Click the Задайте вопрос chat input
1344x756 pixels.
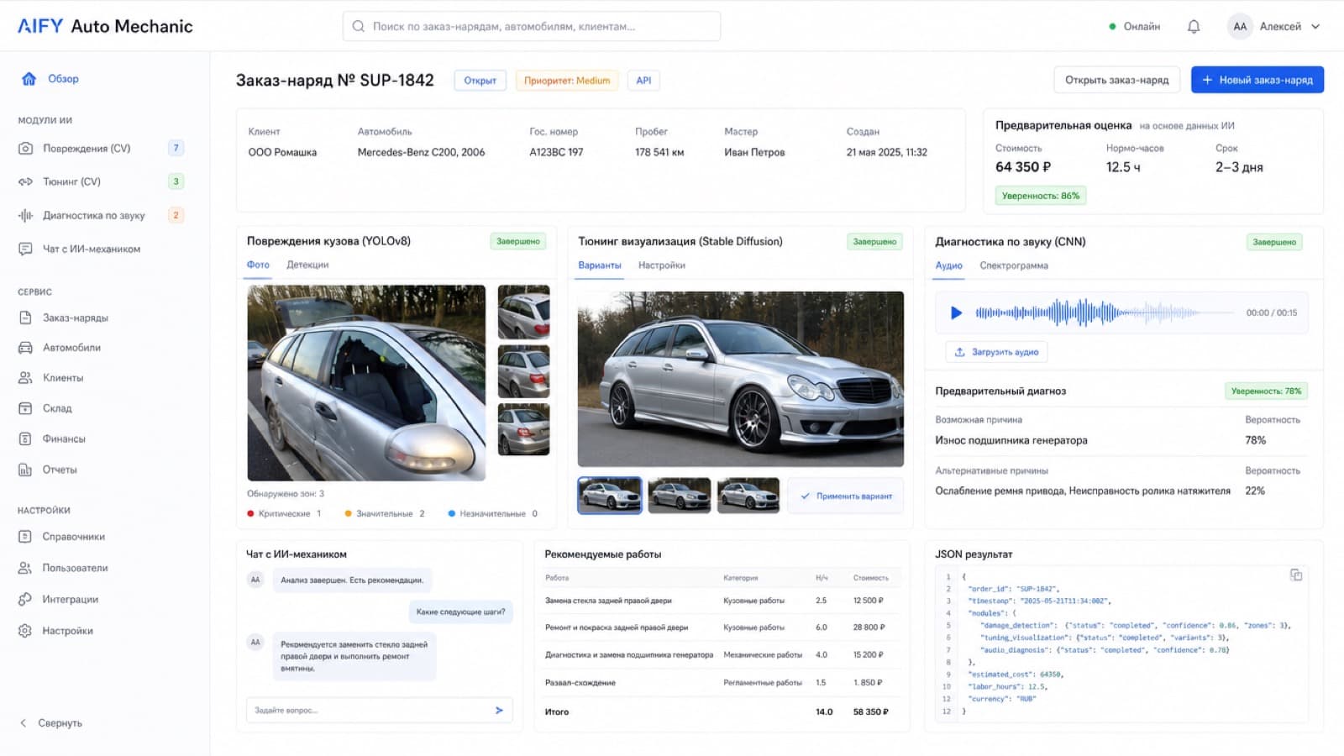click(379, 710)
